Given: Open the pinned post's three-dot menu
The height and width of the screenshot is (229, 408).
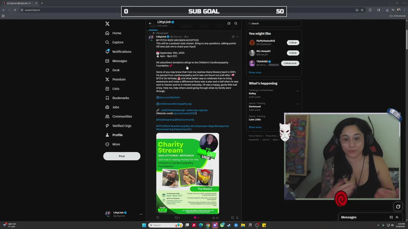Looking at the screenshot, I should (x=237, y=37).
